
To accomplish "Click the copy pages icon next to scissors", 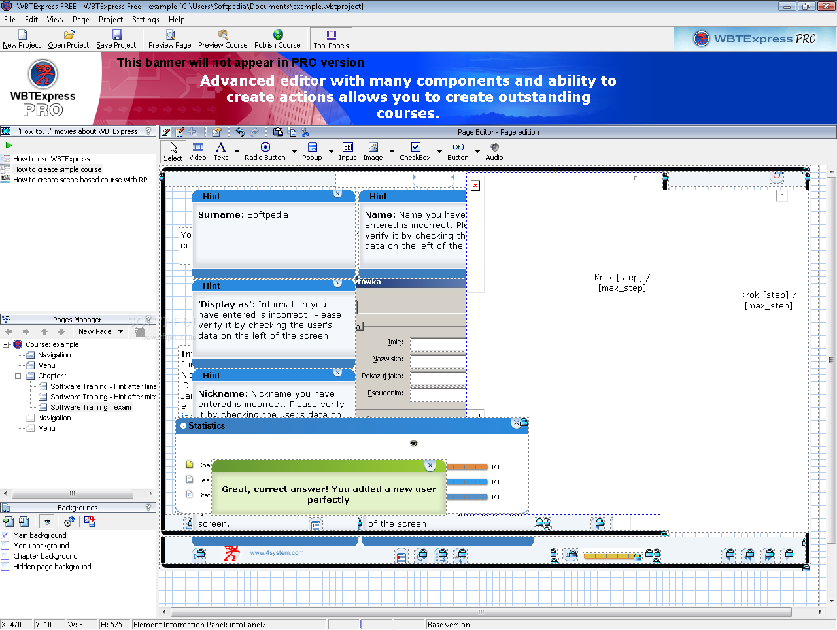I will tap(292, 132).
